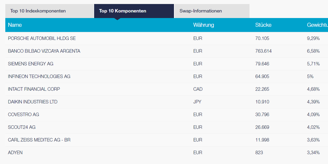Click the Gewichtung column header
Screen dimensions: 328x164
coord(317,25)
